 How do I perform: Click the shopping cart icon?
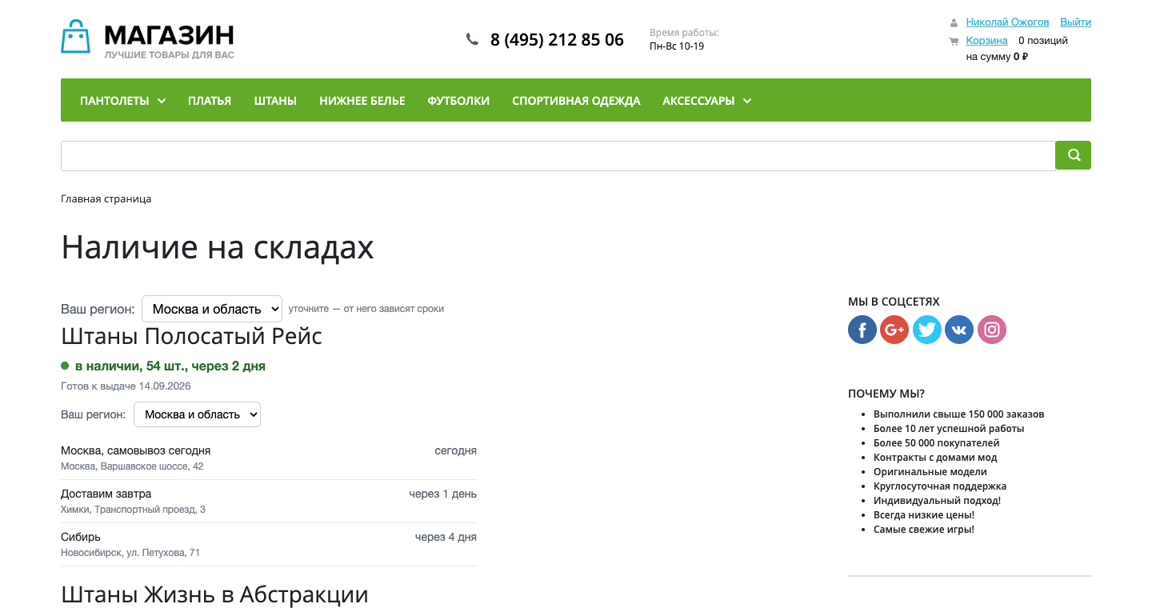point(954,41)
